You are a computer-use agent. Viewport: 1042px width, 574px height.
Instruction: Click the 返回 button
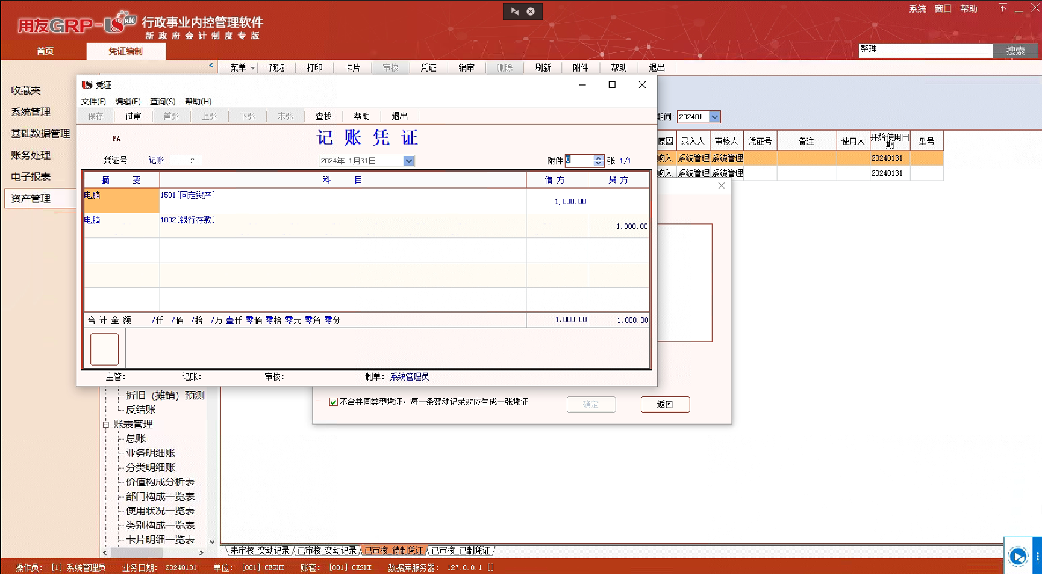(x=665, y=404)
